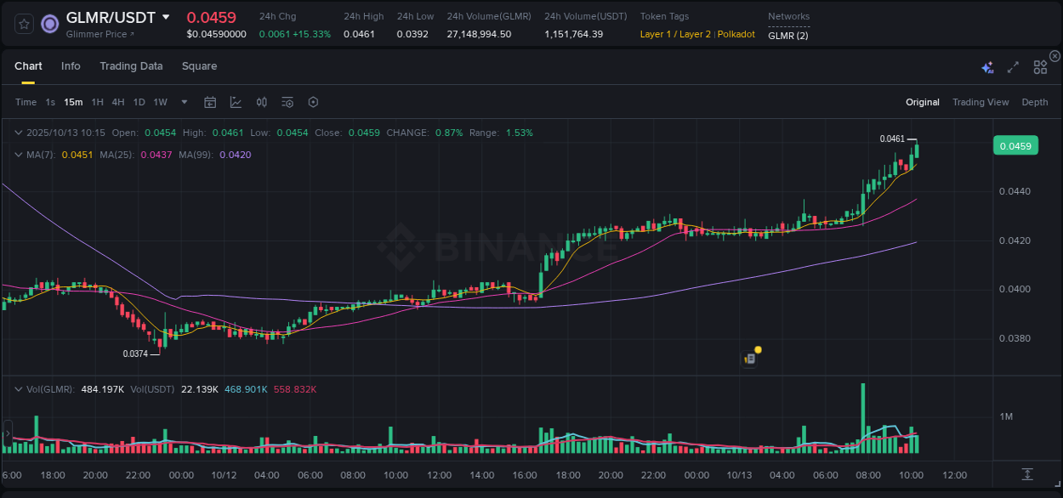The image size is (1063, 498).
Task: Expand the chart with the fullscreen arrow icon
Action: coord(1013,65)
